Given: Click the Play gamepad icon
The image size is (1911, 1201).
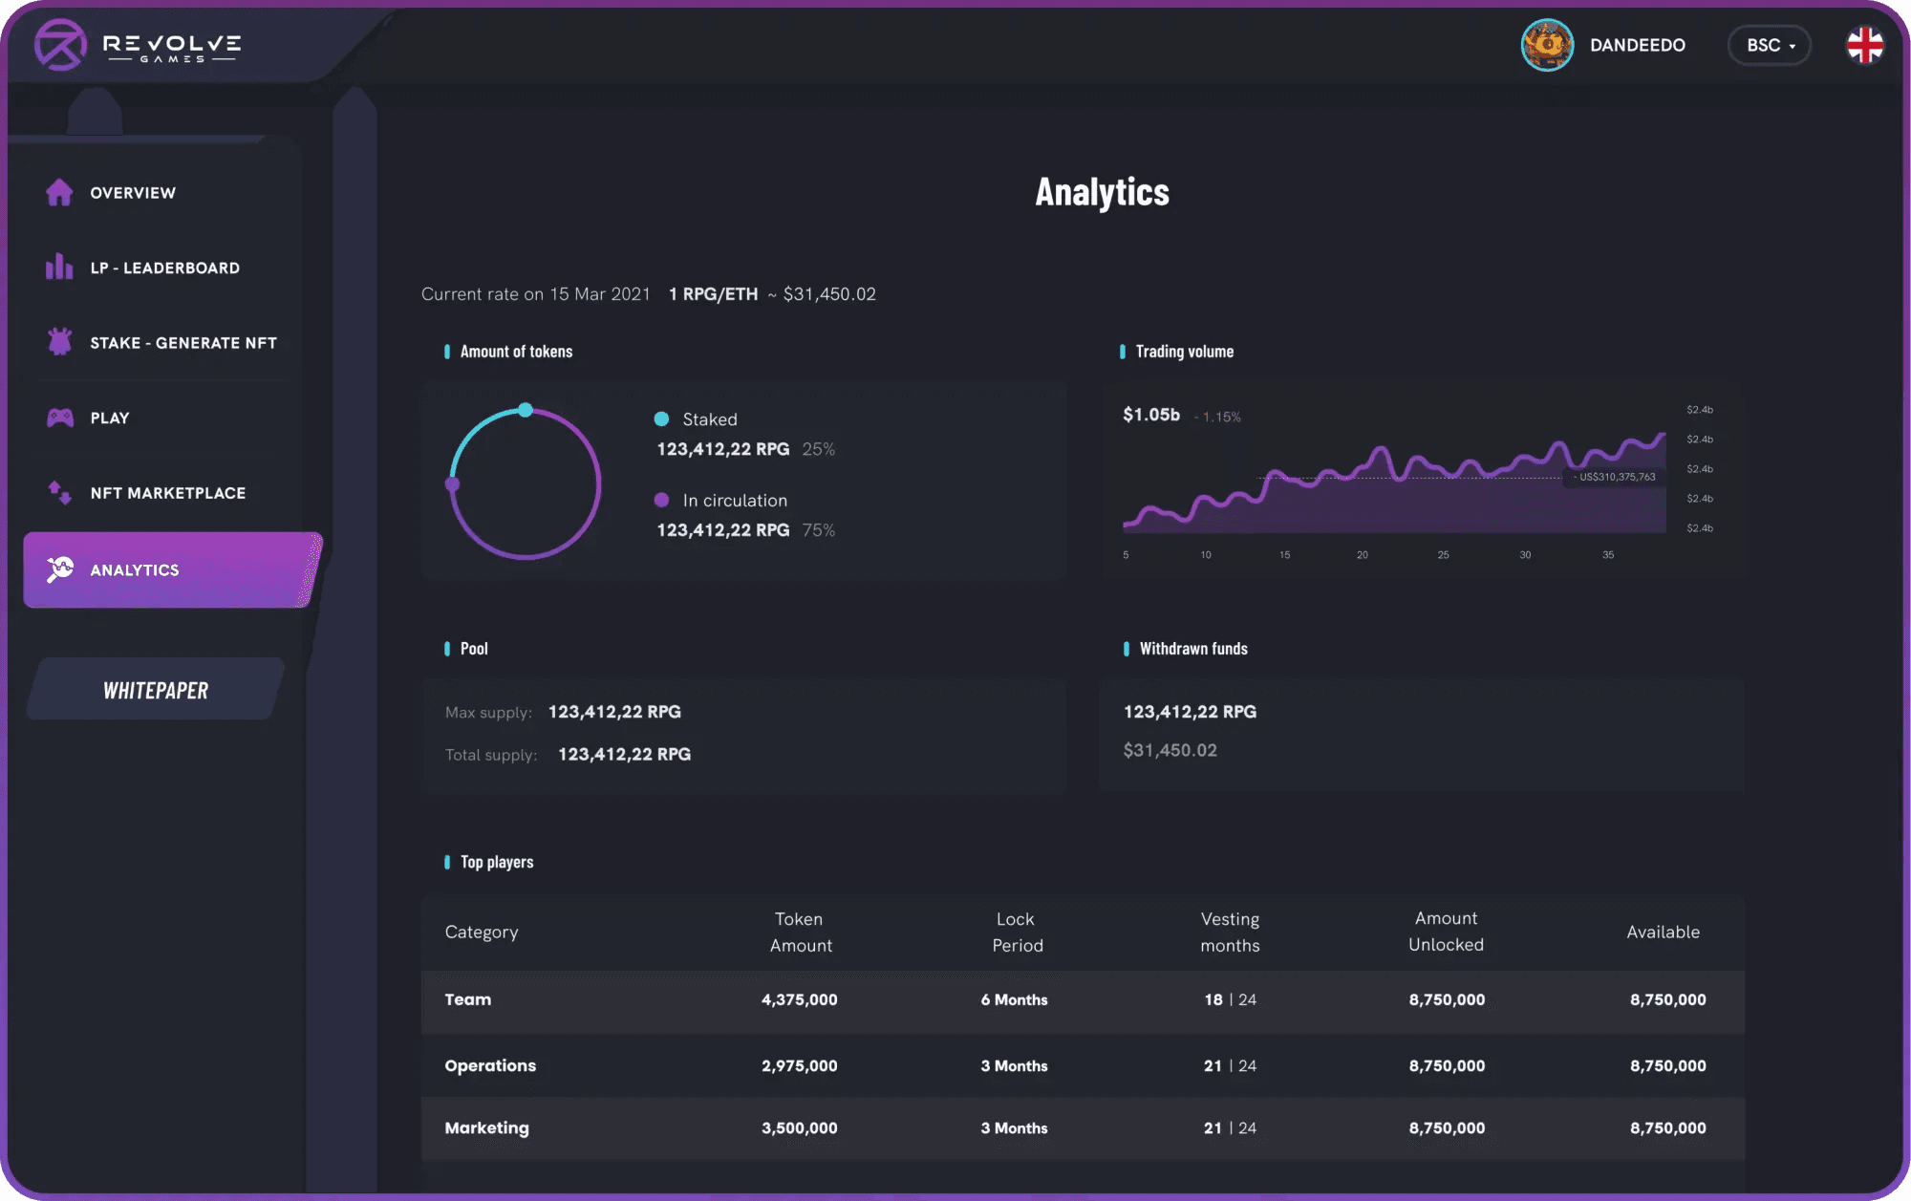Looking at the screenshot, I should coord(59,418).
